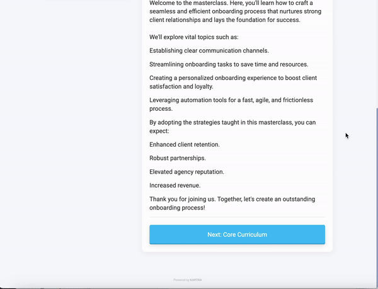Click "Thank you for joining us" paragraph
Viewport: 378px width, 289px height.
click(232, 203)
